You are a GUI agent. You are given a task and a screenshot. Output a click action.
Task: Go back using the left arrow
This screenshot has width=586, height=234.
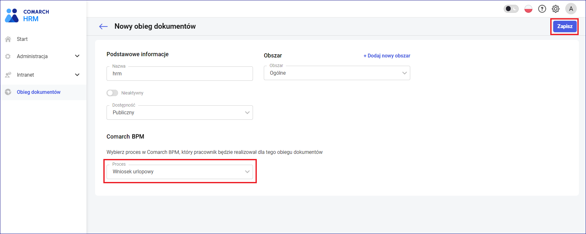pos(103,26)
